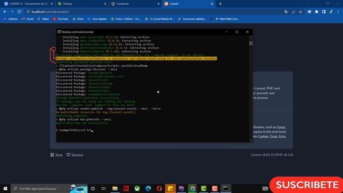Screen dimensions: 343x193
Task: Open a new browser tab
Action: (x=220, y=4)
